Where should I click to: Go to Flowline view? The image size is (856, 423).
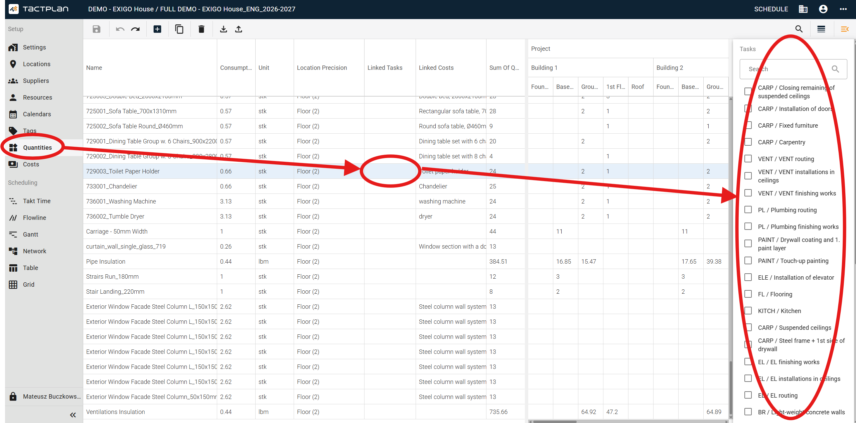coord(44,218)
